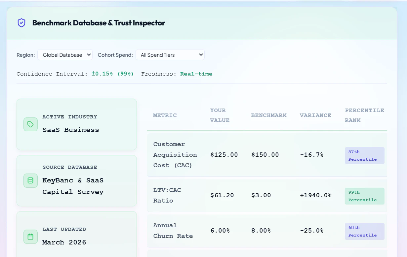Click the YOUR VALUE column header

tap(220, 115)
